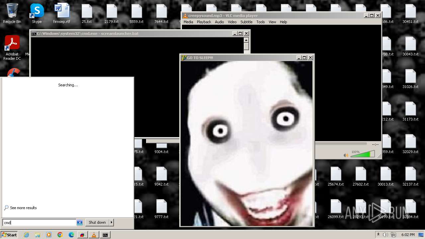Select the 5559.txt file icon
Viewport: 425px width, 239px height.
pos(136,14)
